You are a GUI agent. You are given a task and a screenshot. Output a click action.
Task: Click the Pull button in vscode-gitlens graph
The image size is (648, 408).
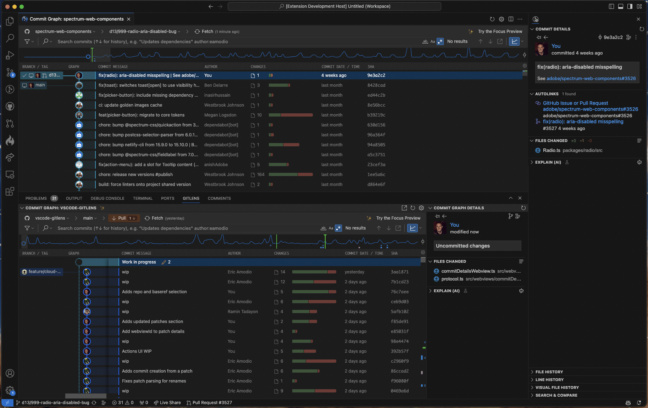124,218
